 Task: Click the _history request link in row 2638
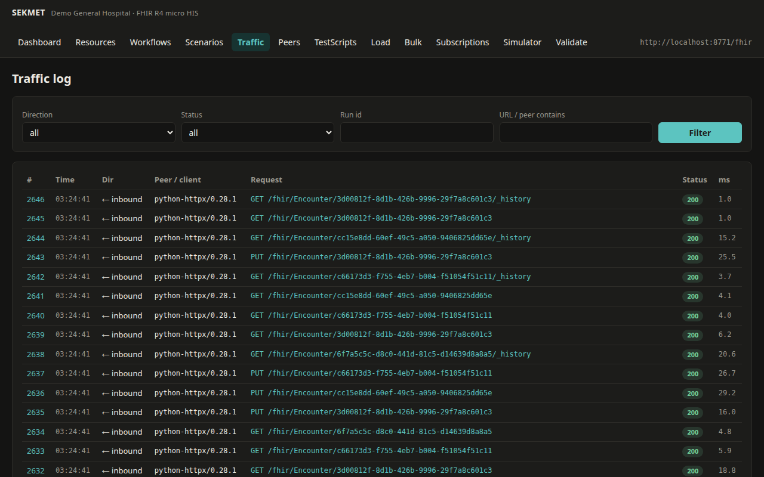[390, 354]
